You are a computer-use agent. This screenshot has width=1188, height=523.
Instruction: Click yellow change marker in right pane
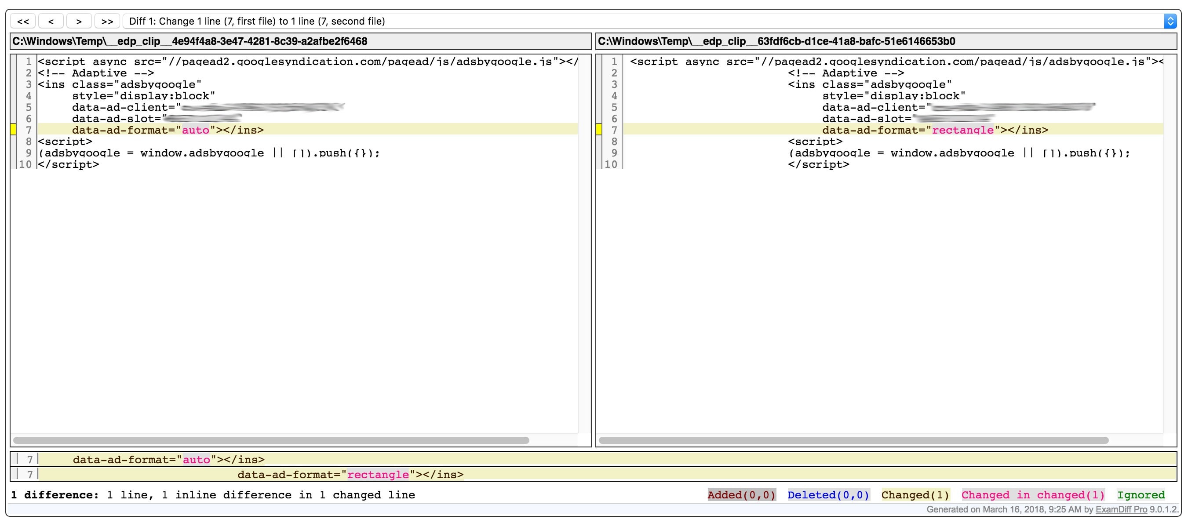(x=598, y=130)
